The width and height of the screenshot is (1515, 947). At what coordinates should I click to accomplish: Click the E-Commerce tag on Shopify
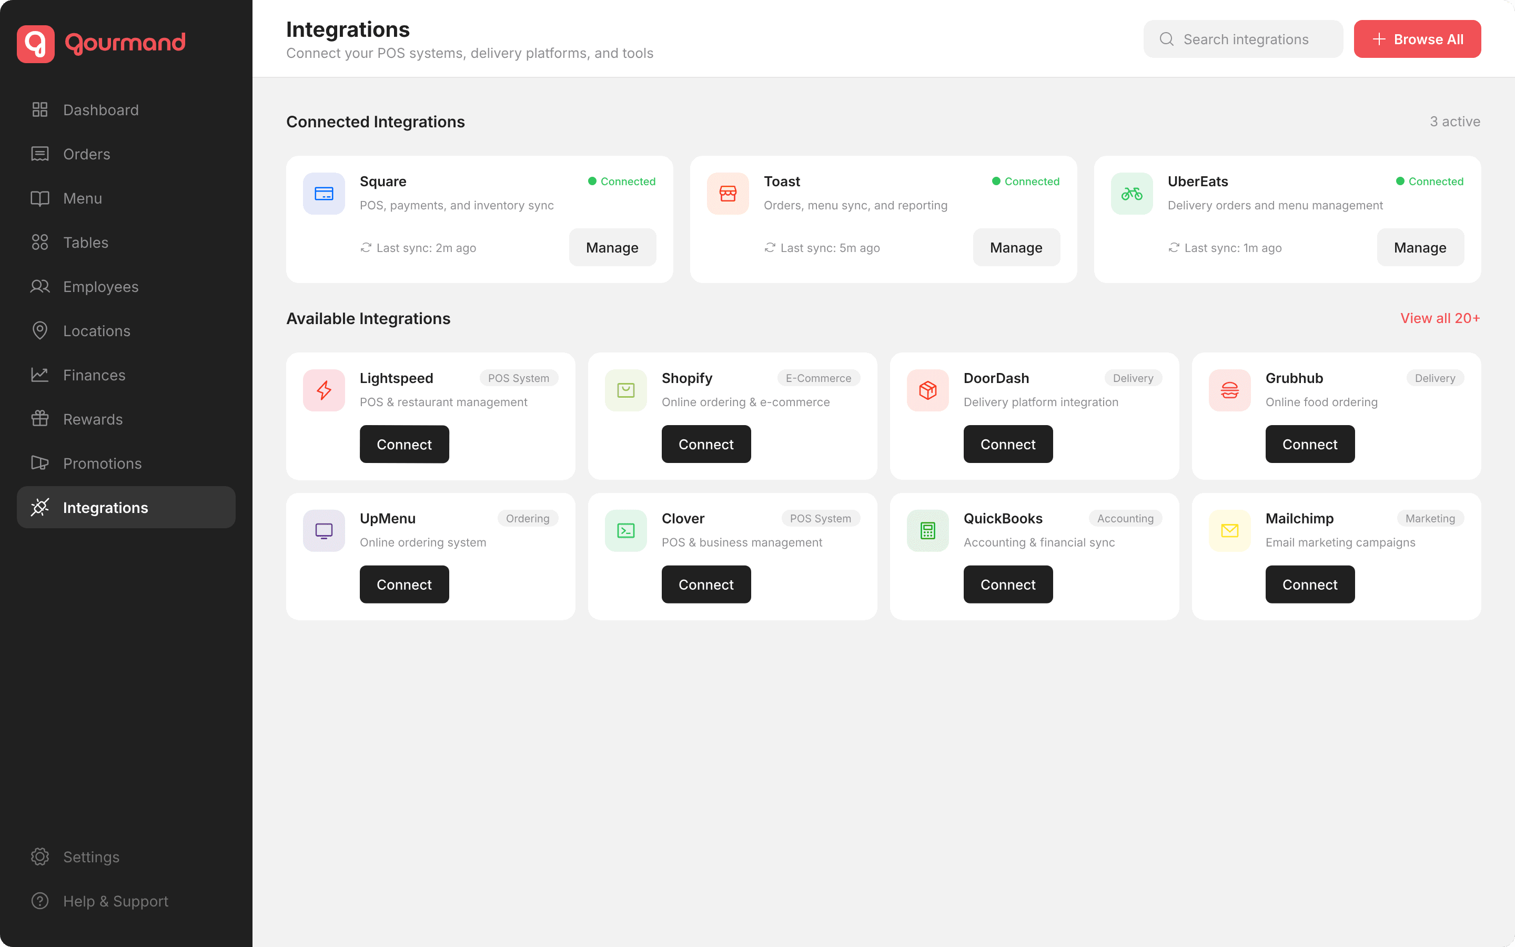(818, 378)
